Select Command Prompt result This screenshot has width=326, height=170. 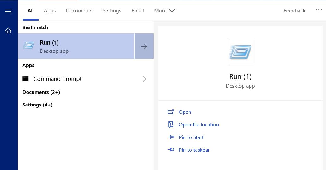(x=86, y=79)
